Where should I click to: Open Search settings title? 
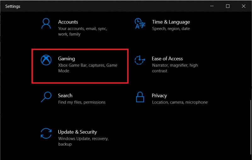pyautogui.click(x=65, y=96)
